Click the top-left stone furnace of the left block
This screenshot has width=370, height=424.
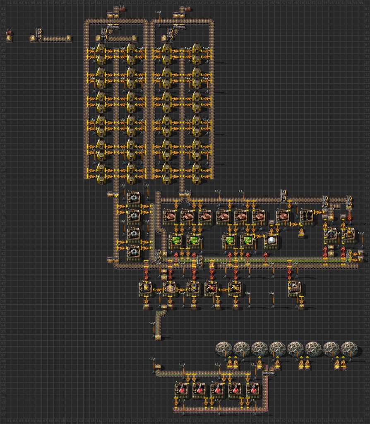coord(101,48)
